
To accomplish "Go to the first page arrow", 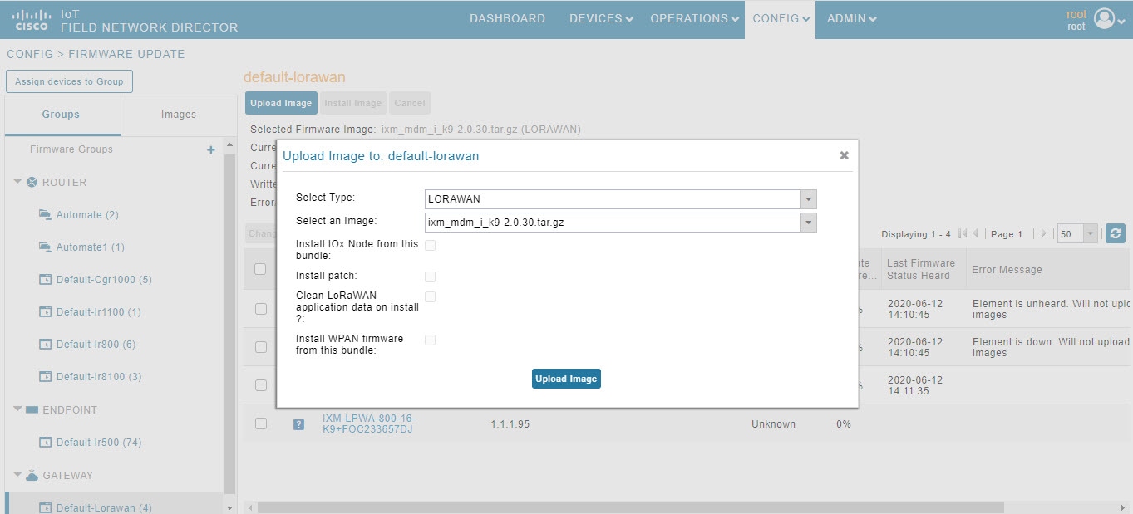I will (x=963, y=234).
